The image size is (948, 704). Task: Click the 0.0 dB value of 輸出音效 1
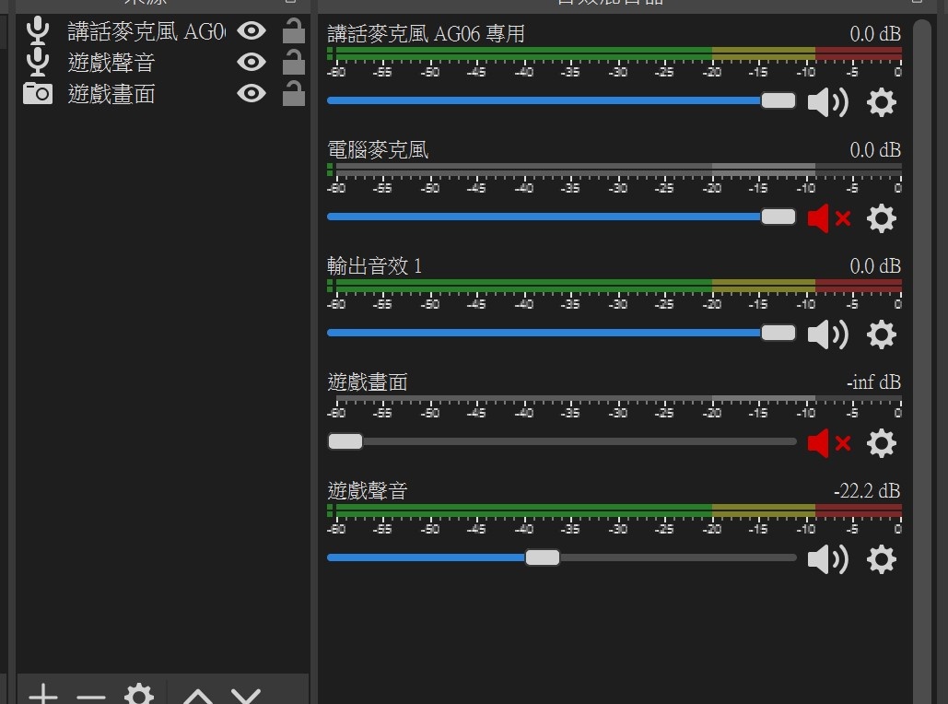coord(875,266)
